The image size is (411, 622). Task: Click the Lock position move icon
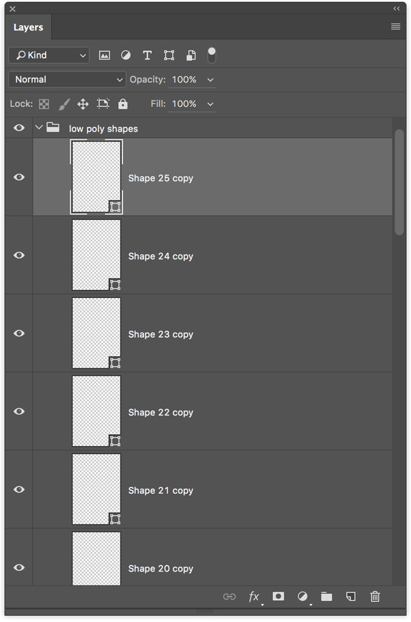point(83,104)
